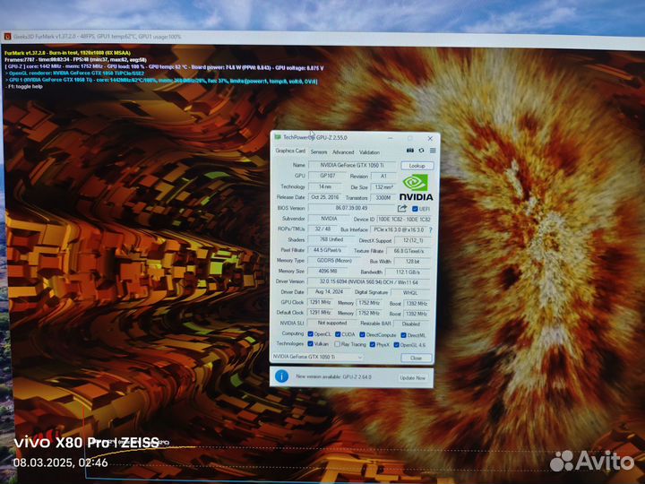
Task: Click the New version available GPU-Z text
Action: 333,376
